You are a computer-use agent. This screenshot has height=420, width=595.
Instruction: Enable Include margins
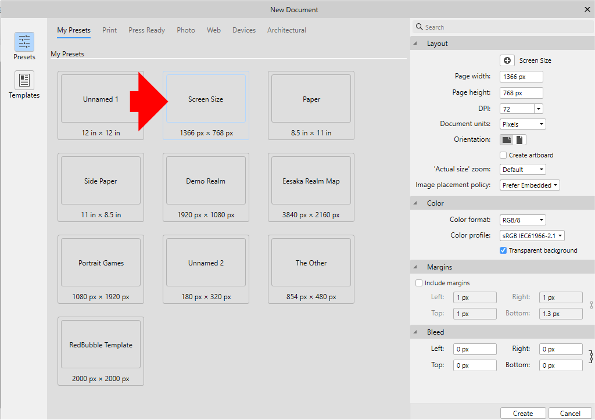click(x=419, y=282)
